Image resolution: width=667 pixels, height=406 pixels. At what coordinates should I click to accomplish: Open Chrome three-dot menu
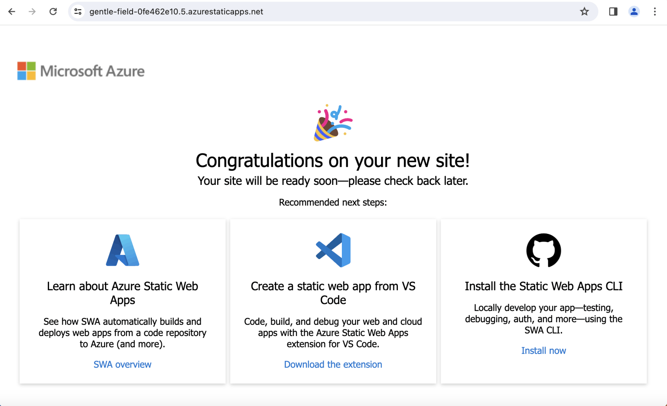655,12
